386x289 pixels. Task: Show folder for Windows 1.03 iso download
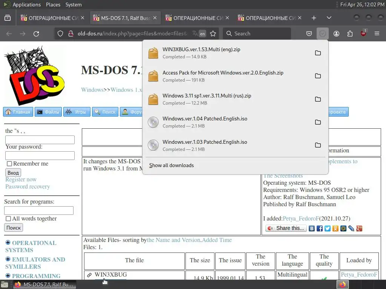pos(318,145)
